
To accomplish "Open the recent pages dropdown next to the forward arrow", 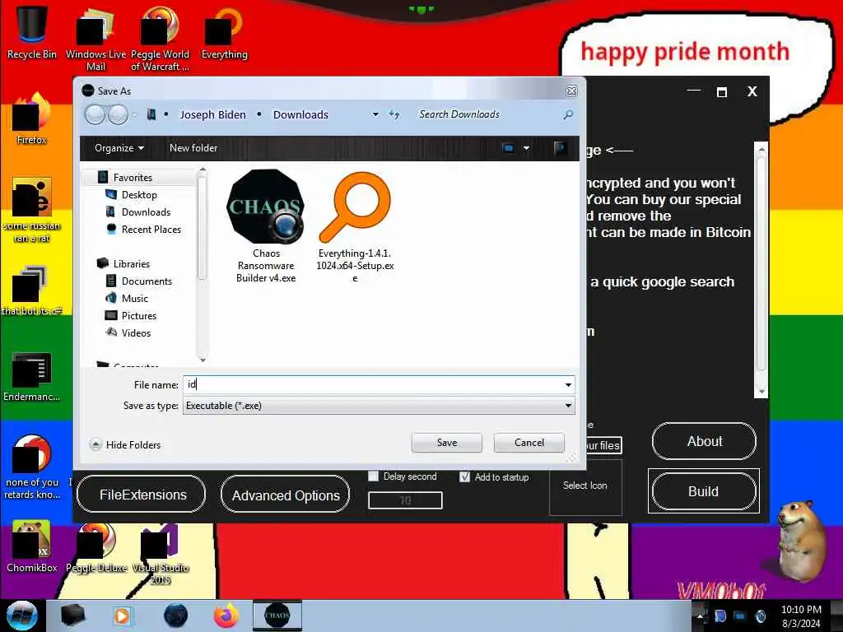I will coord(134,114).
